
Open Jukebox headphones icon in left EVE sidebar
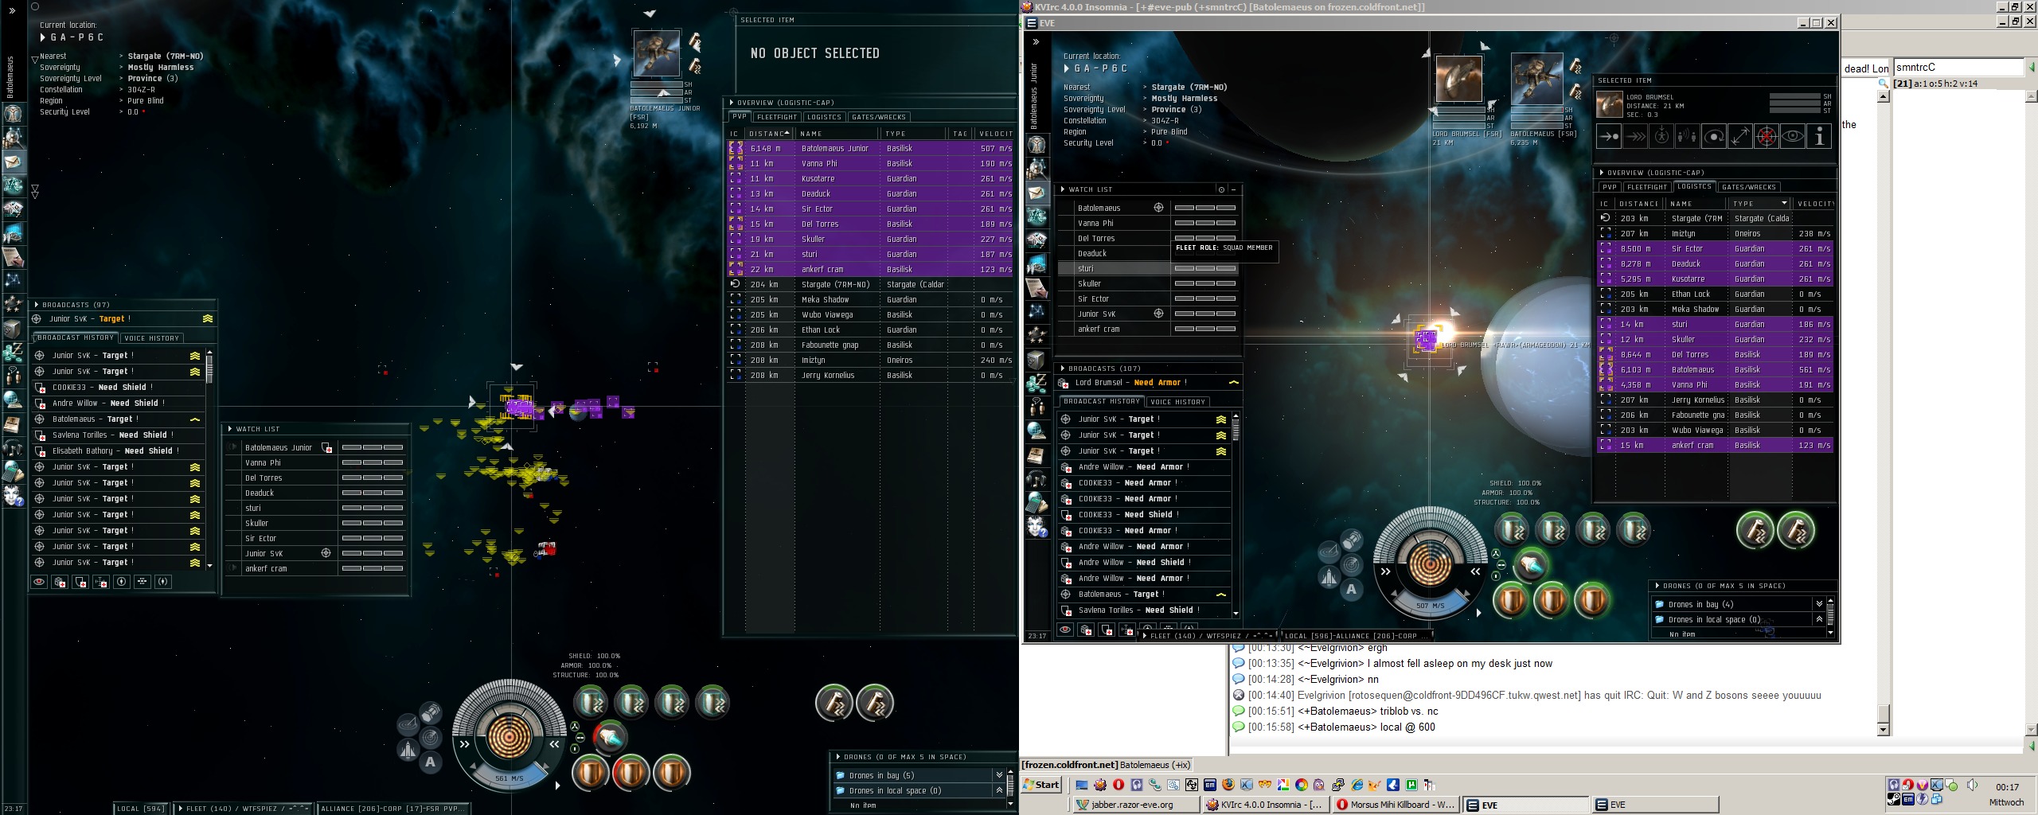pyautogui.click(x=14, y=448)
